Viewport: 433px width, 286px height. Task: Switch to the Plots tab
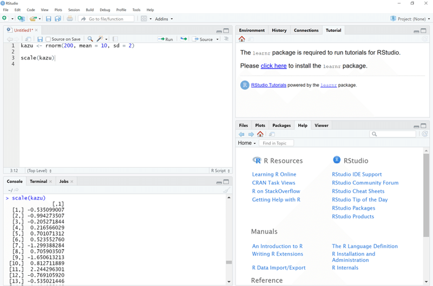click(260, 125)
